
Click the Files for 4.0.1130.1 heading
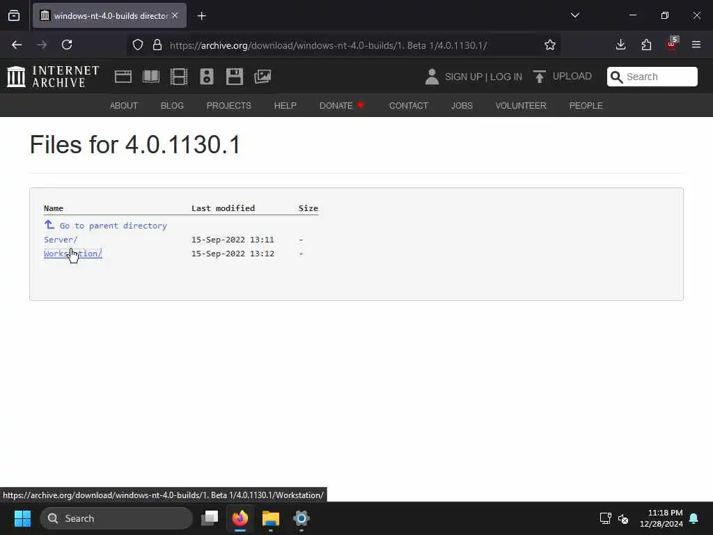click(135, 145)
